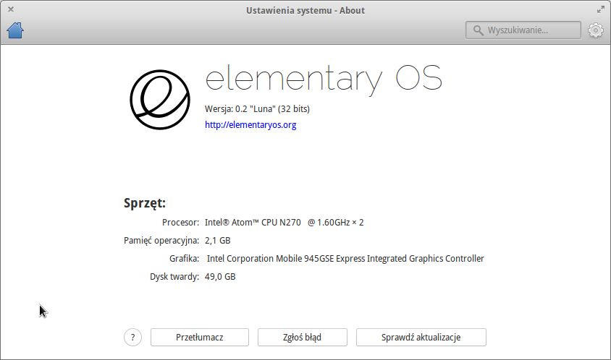Click the Sprzęt: section heading

tap(145, 203)
